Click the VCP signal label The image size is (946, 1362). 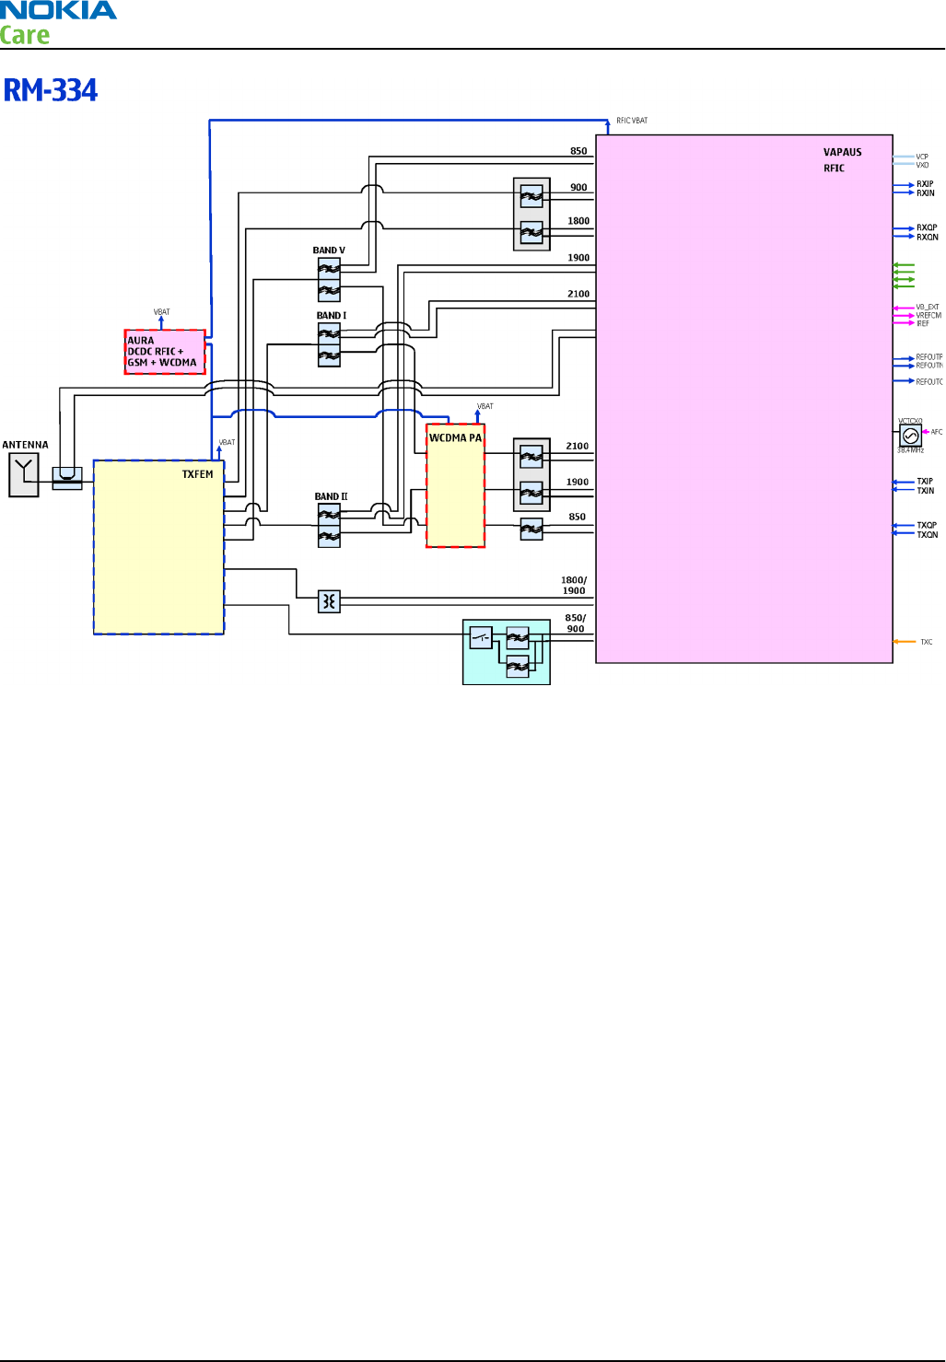click(x=922, y=157)
